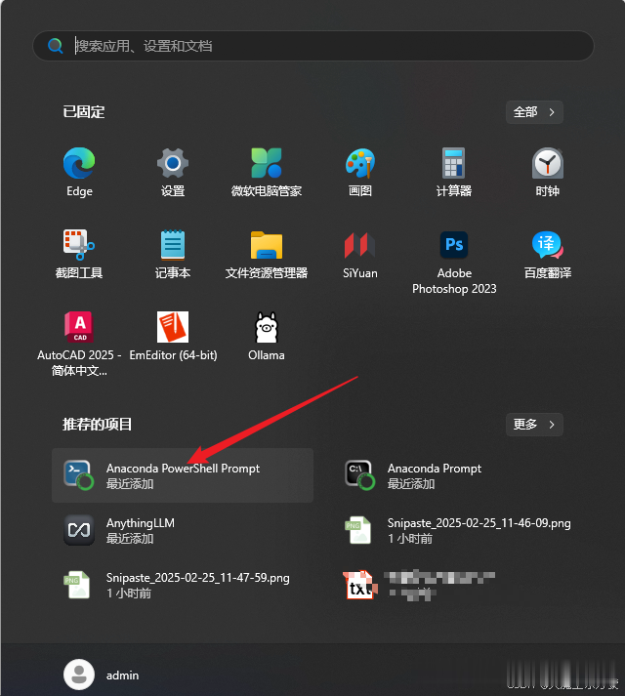The image size is (625, 696).
Task: Click the EmEditor (64-bit) label
Action: (x=173, y=355)
